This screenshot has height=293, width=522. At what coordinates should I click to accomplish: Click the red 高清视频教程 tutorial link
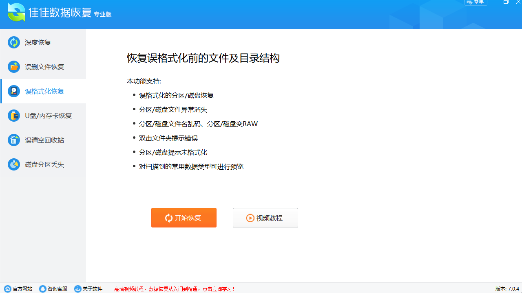175,289
